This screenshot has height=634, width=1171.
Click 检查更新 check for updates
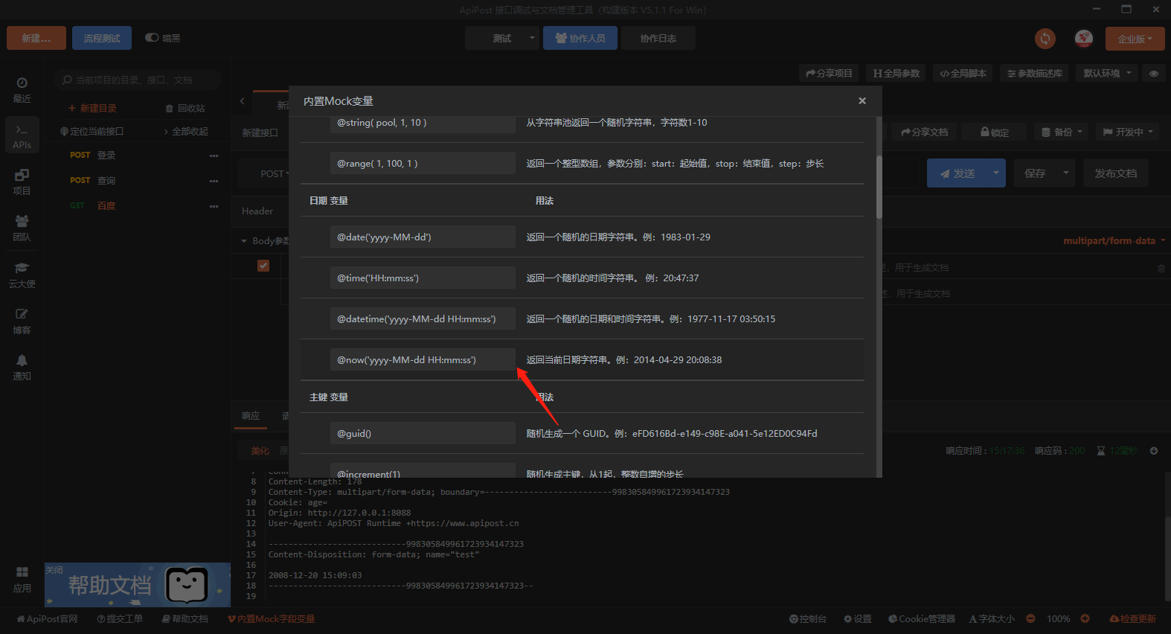pyautogui.click(x=1132, y=618)
